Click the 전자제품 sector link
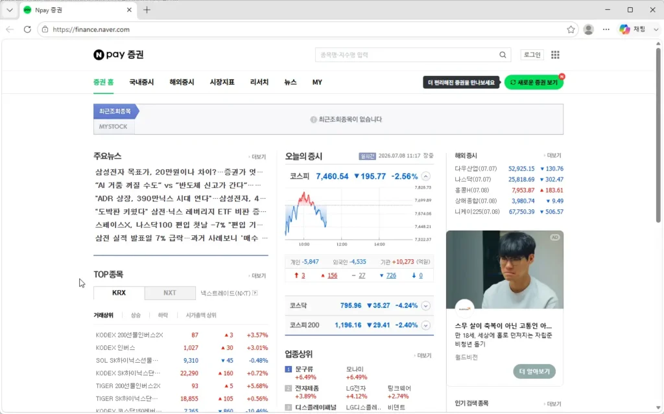Image resolution: width=664 pixels, height=414 pixels. click(307, 388)
